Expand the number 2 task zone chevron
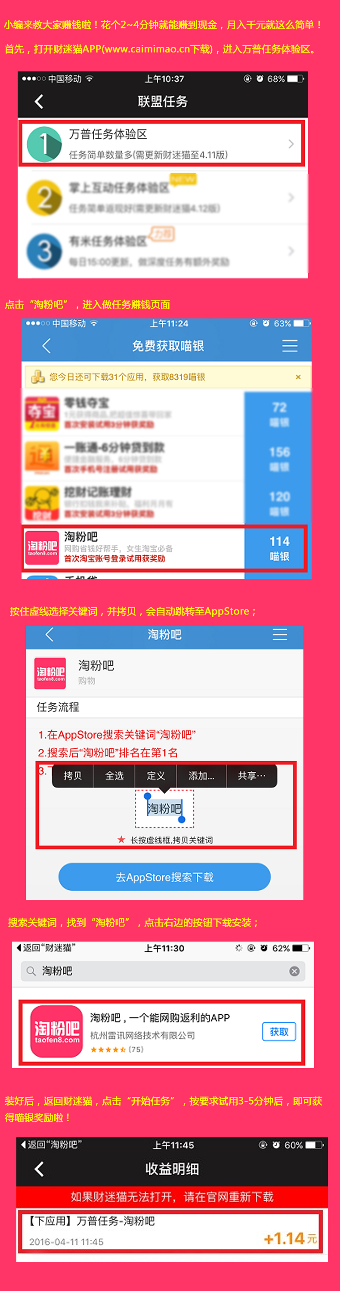Screen dimensions: 340x1291 pos(291,198)
